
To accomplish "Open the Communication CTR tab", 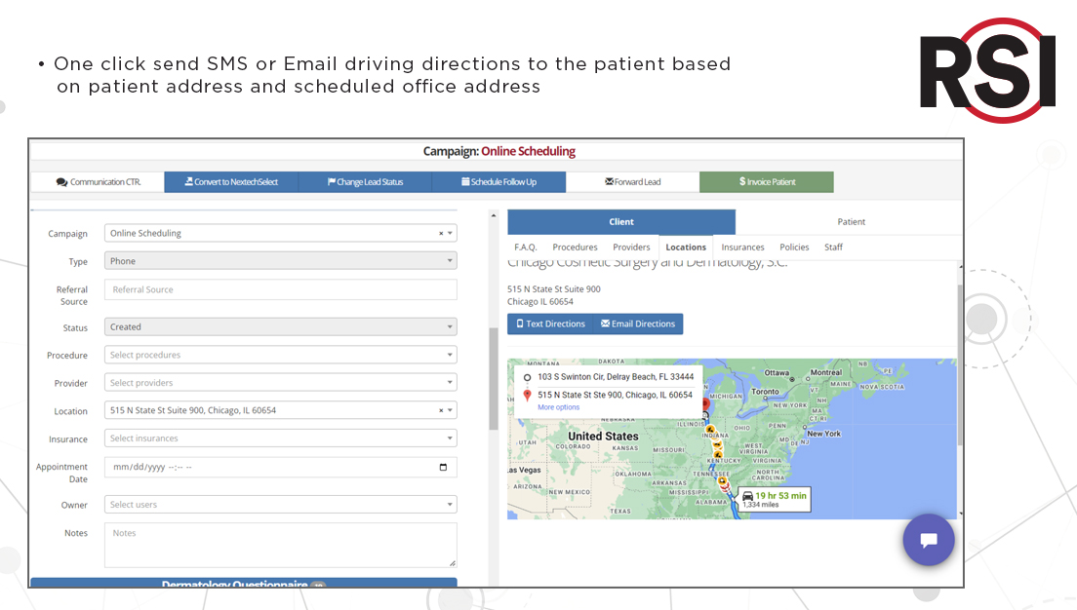I will click(98, 182).
